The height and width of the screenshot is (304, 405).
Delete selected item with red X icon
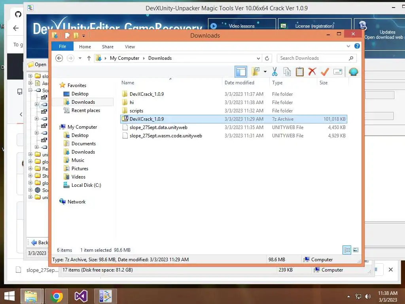tap(312, 72)
